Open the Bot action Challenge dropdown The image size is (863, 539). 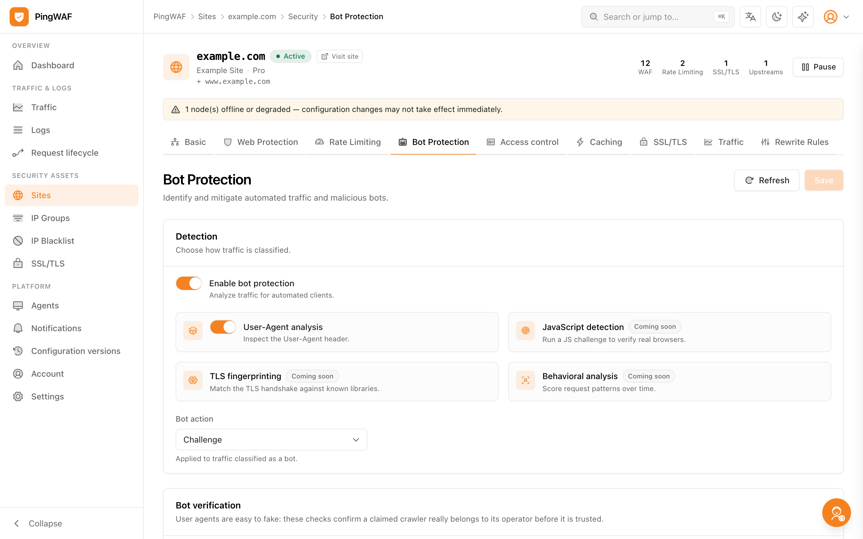click(271, 440)
